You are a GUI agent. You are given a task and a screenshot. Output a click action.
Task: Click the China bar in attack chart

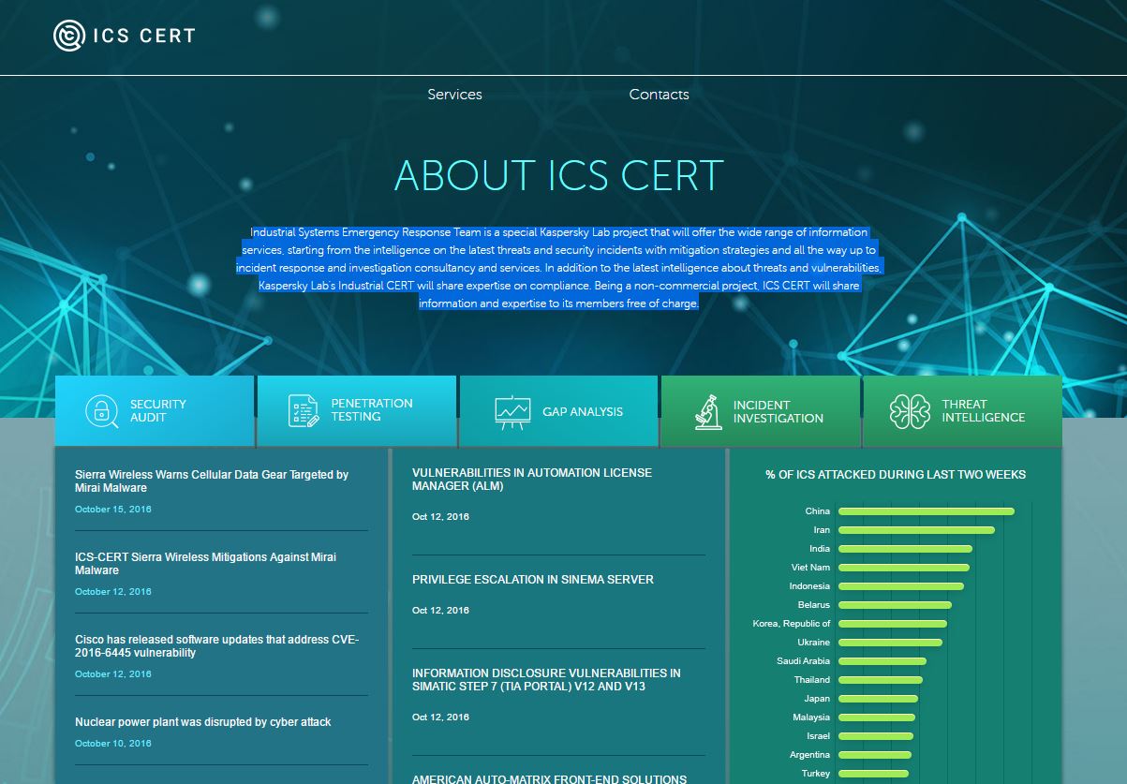pos(925,511)
